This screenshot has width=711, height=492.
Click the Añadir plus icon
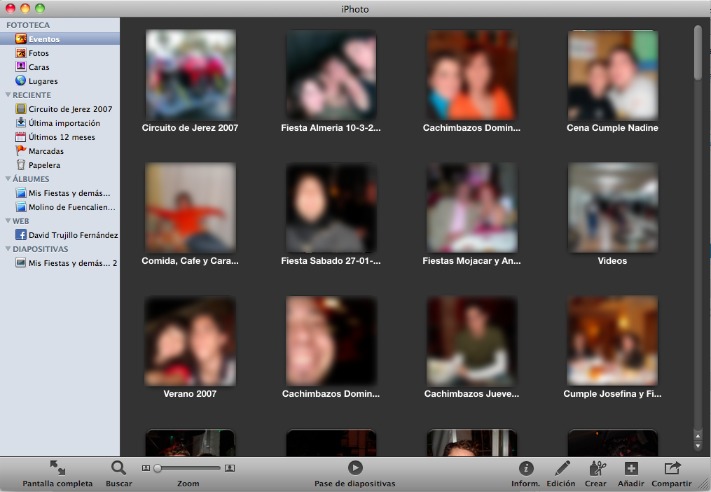[631, 468]
